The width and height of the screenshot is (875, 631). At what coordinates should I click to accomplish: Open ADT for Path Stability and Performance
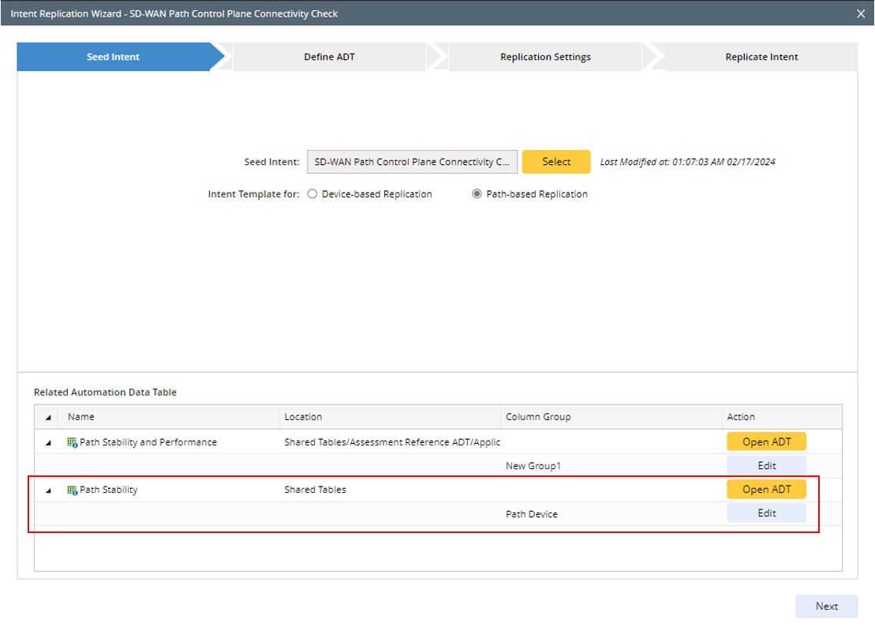click(766, 442)
